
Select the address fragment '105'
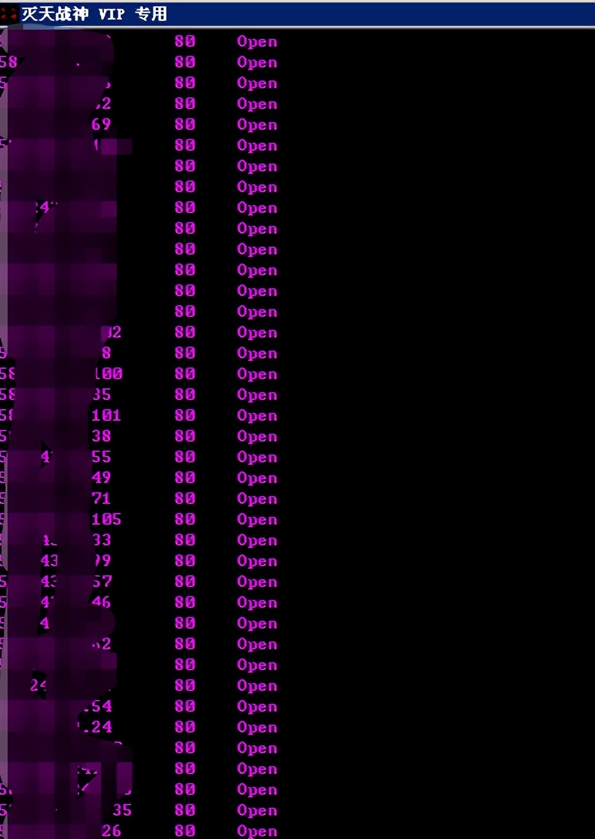[x=106, y=520]
